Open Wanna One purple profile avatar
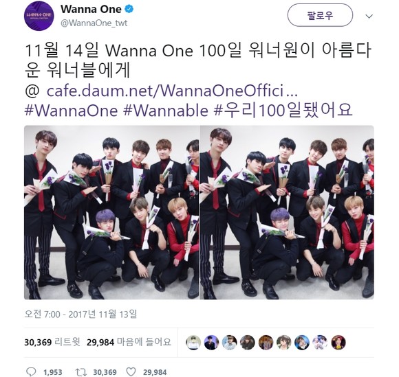399x377 pixels. [39, 16]
